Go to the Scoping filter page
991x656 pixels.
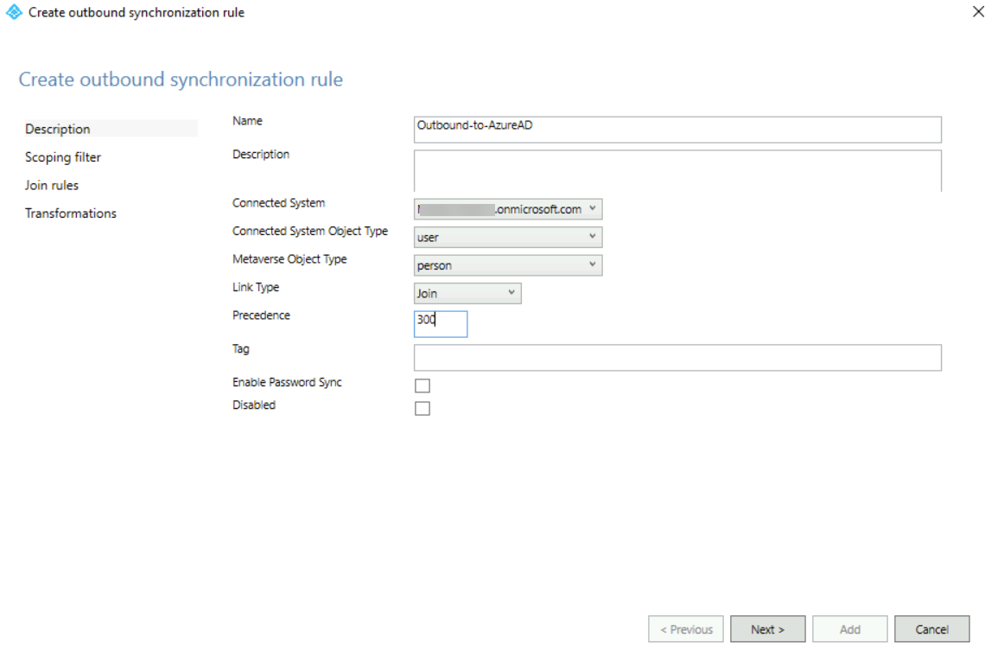(x=62, y=156)
